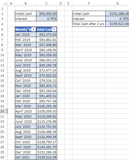Click the $50,000.00 Initial Cash cell
This screenshot has height=160, width=129.
pyautogui.click(x=47, y=14)
